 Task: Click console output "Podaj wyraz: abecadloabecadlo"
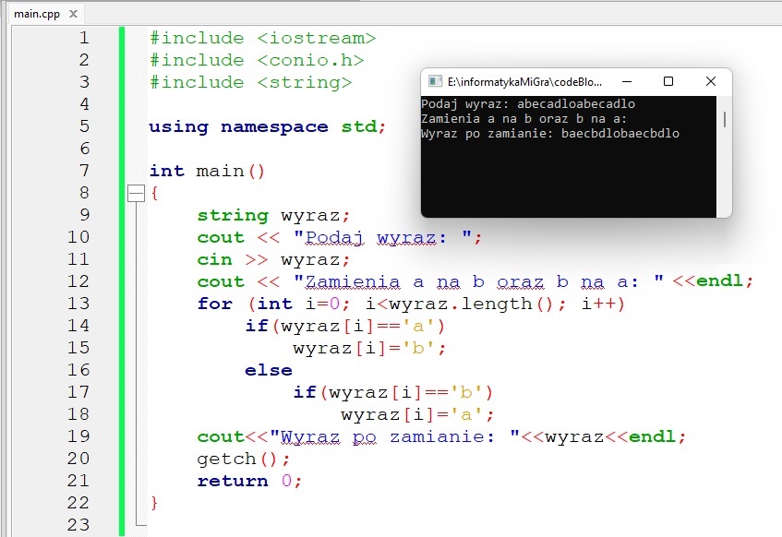pyautogui.click(x=528, y=104)
